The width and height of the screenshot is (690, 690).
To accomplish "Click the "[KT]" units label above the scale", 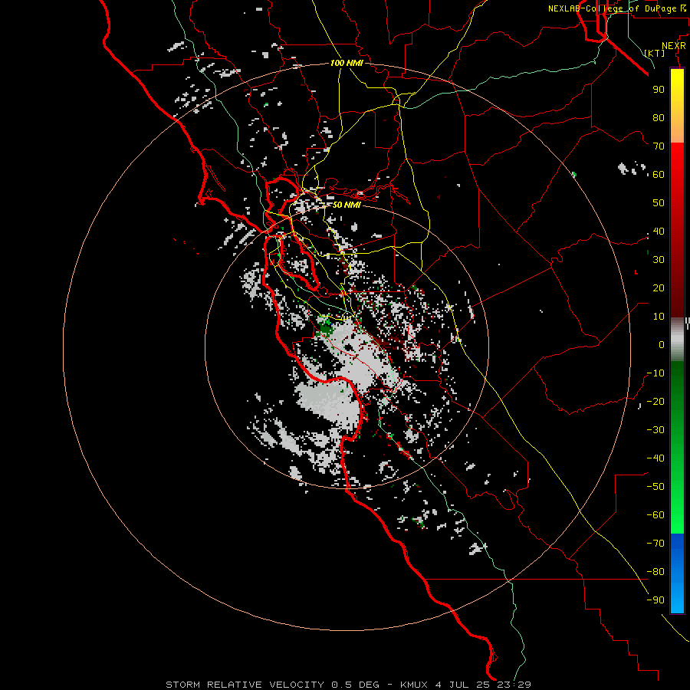I will pos(655,53).
